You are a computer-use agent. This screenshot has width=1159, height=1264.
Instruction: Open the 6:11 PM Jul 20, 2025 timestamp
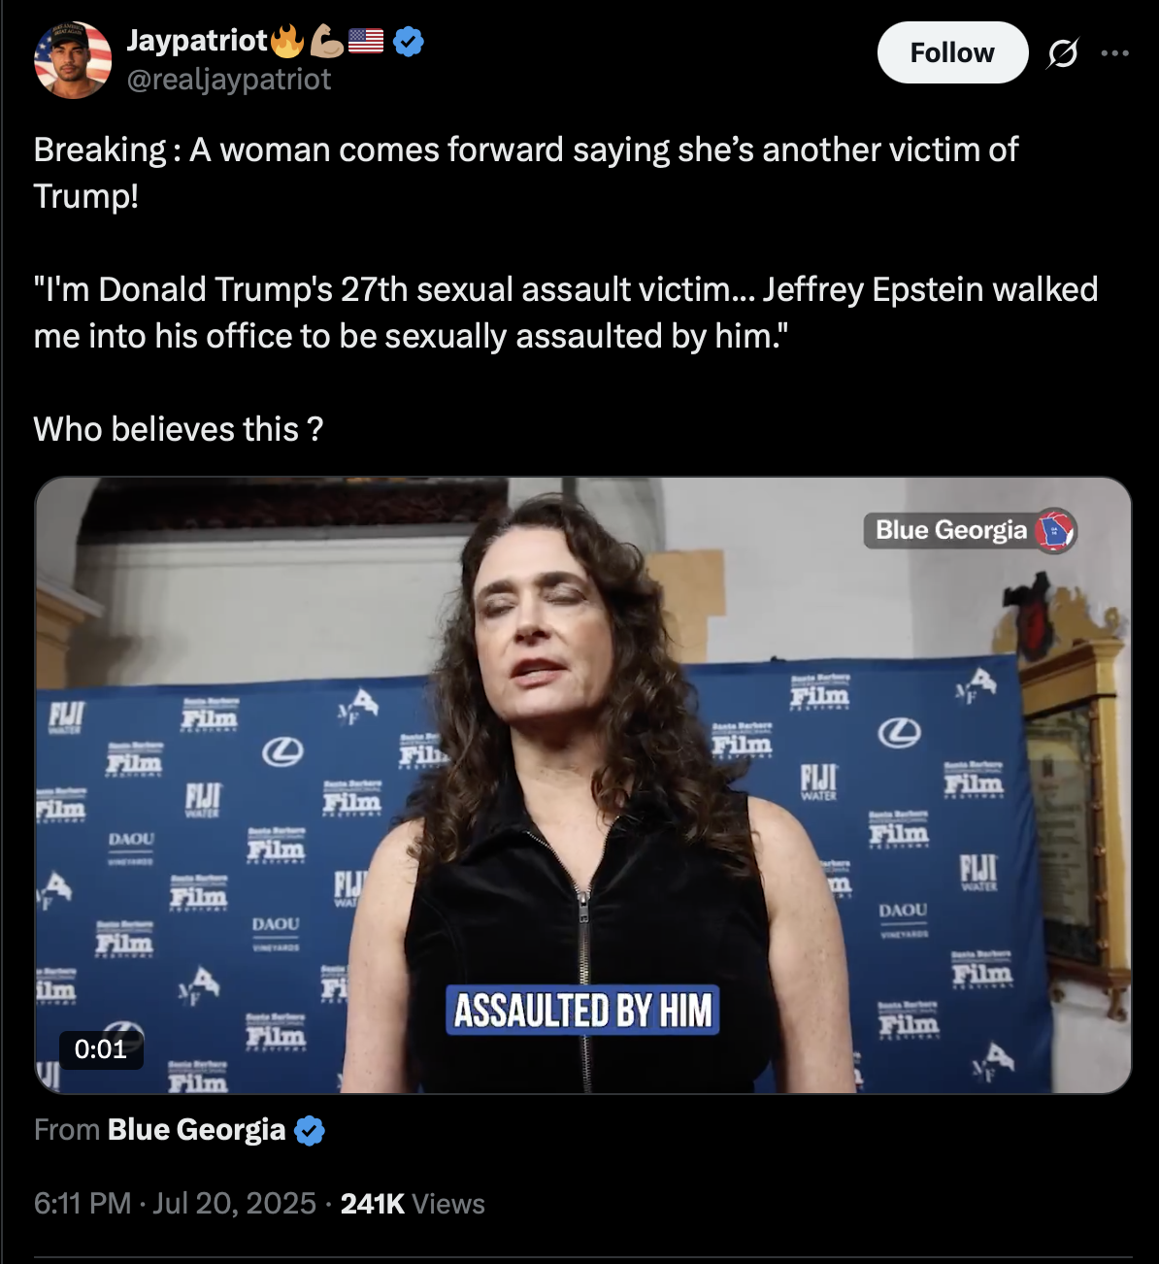pos(175,1204)
